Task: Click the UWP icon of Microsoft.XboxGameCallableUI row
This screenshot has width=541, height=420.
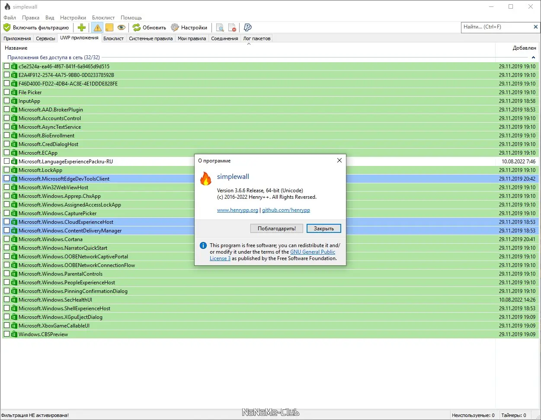Action: (x=14, y=326)
